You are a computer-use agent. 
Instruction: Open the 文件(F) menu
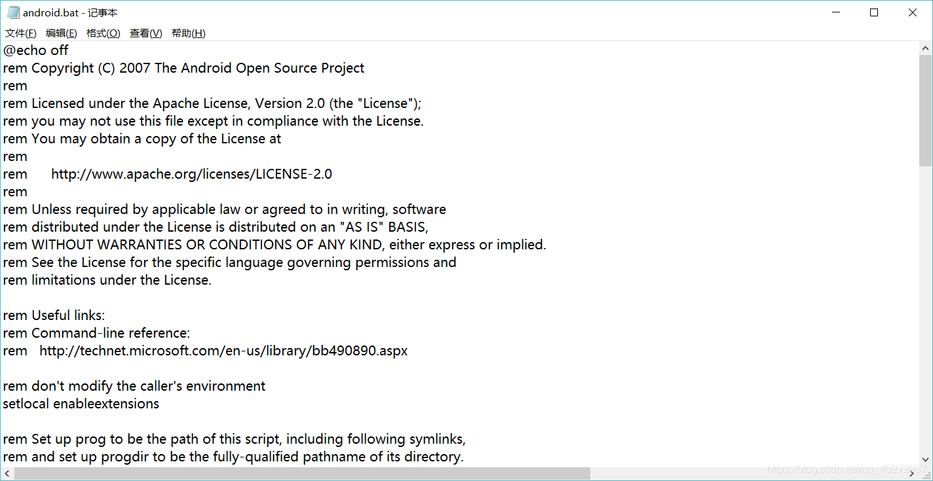coord(21,33)
